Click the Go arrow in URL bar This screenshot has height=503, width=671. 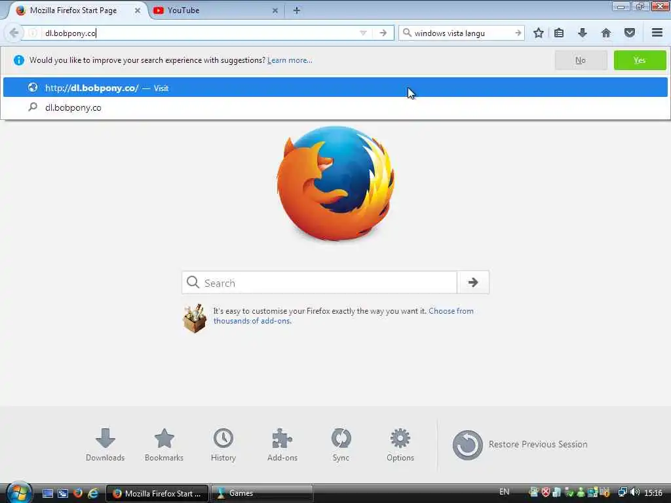click(x=383, y=33)
